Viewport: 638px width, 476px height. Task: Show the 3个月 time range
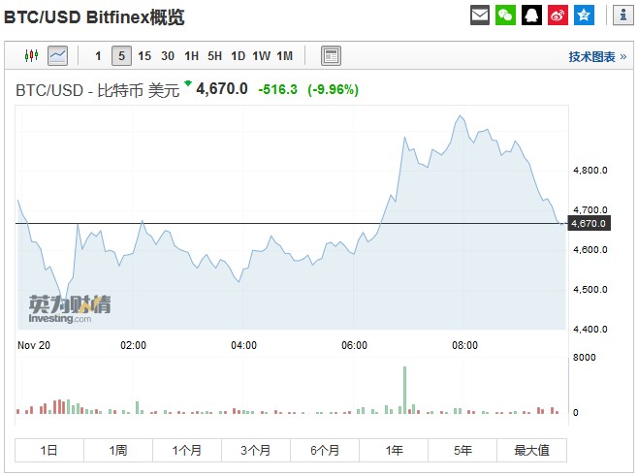pos(256,450)
